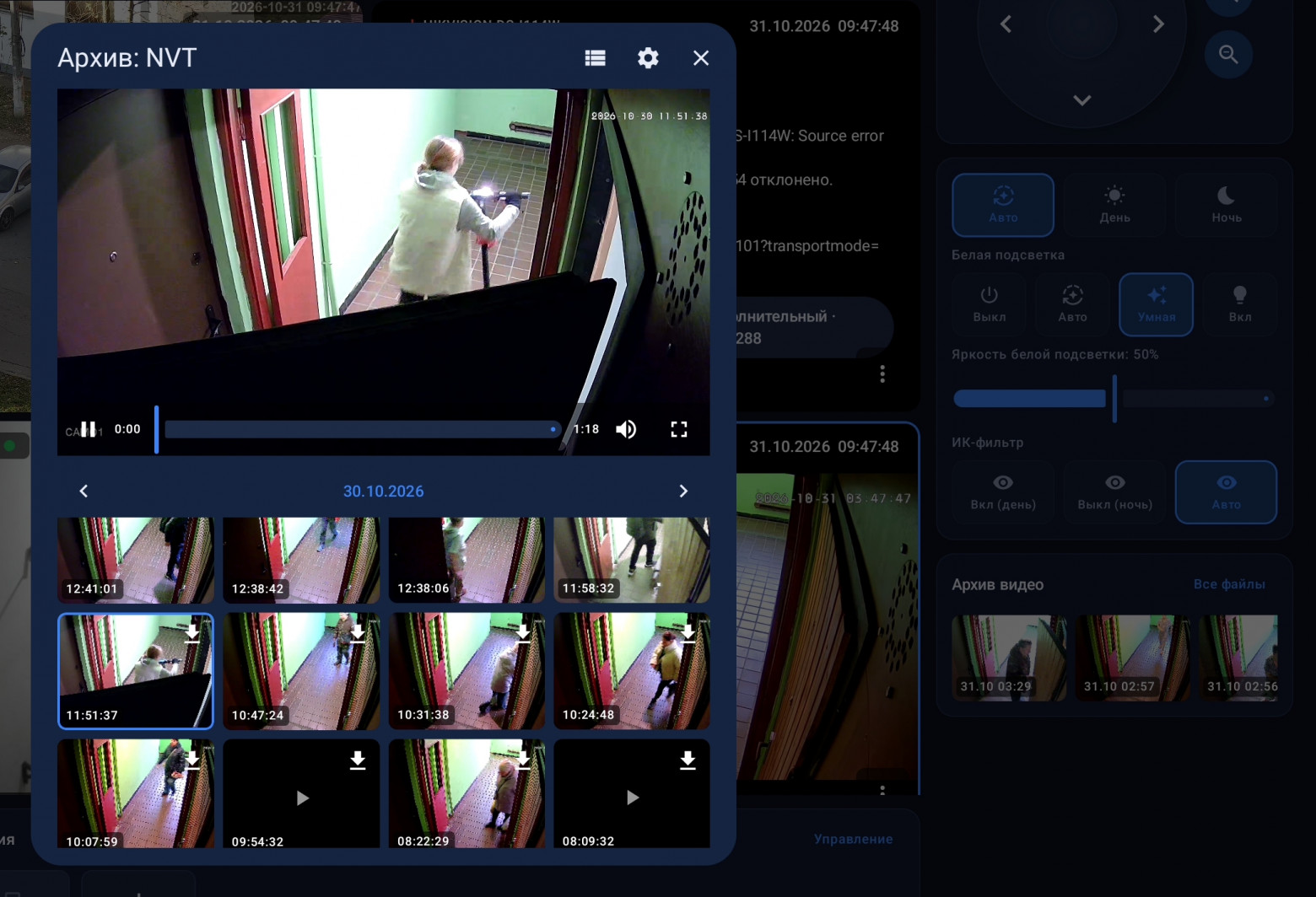
Task: Mute the archive video sound
Action: click(626, 429)
